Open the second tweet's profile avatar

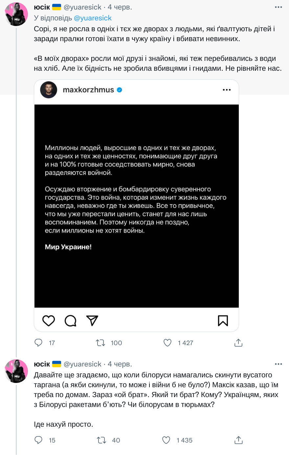pyautogui.click(x=16, y=371)
